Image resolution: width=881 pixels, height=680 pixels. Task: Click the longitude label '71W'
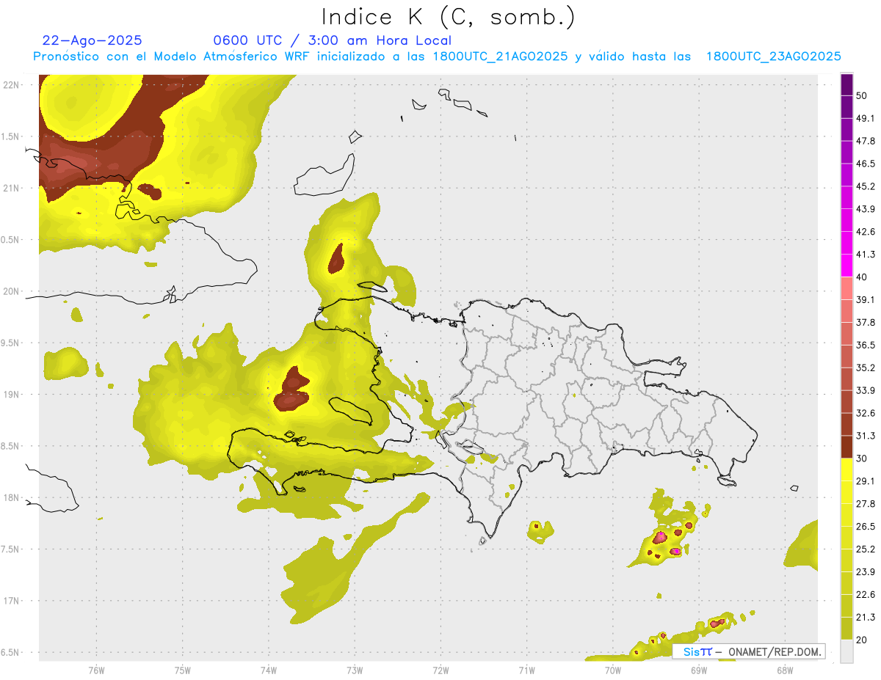(x=526, y=670)
